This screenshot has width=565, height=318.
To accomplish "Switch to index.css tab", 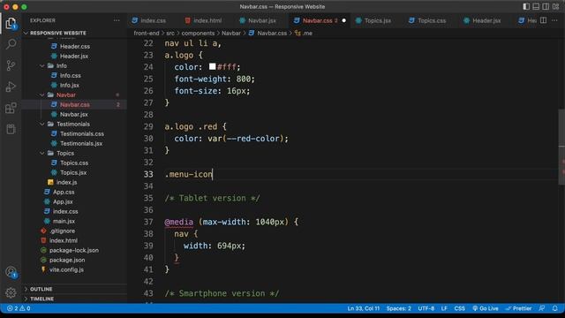I will [153, 20].
